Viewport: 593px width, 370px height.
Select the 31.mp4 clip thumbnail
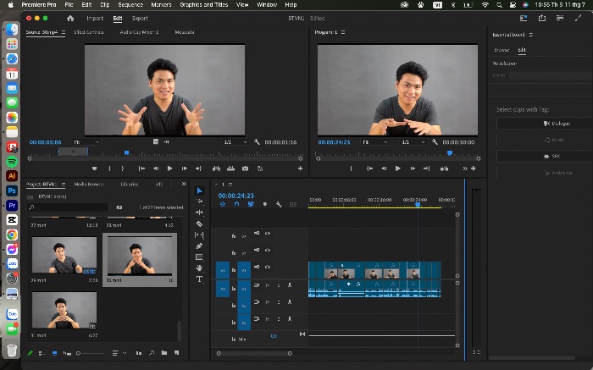(x=64, y=310)
